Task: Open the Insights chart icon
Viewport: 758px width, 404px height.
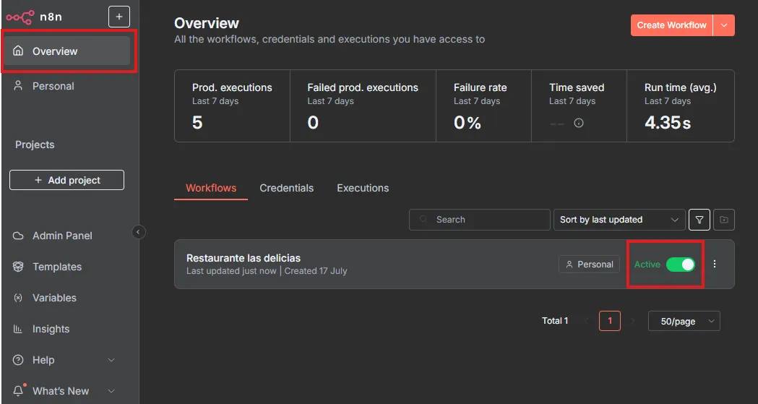Action: [x=18, y=329]
